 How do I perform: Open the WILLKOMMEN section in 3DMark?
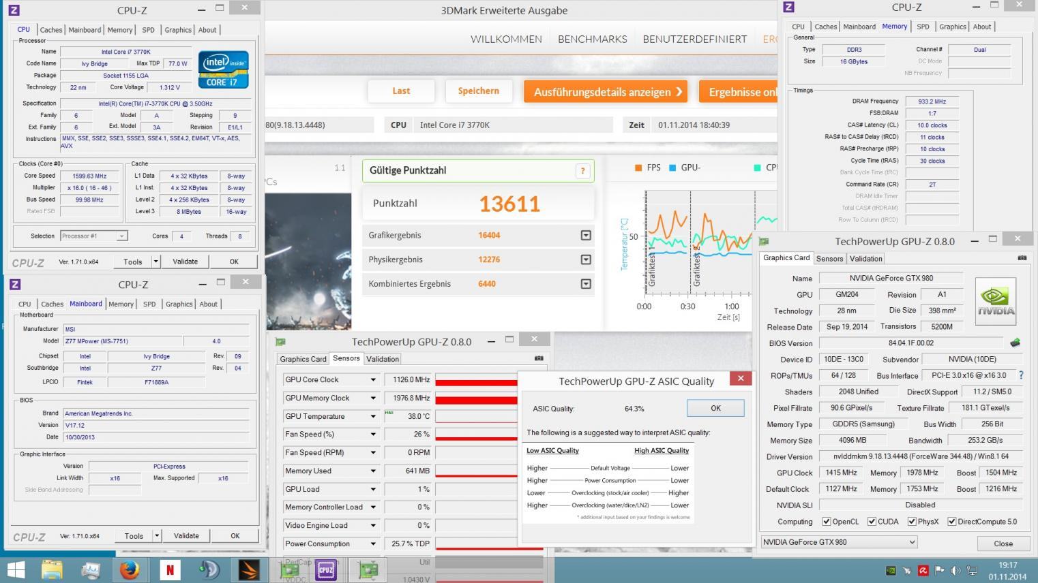pos(506,39)
